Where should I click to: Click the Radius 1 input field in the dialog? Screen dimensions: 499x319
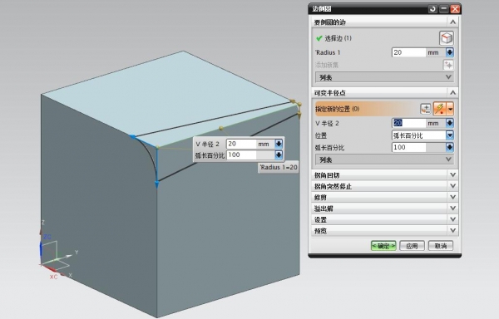(409, 52)
